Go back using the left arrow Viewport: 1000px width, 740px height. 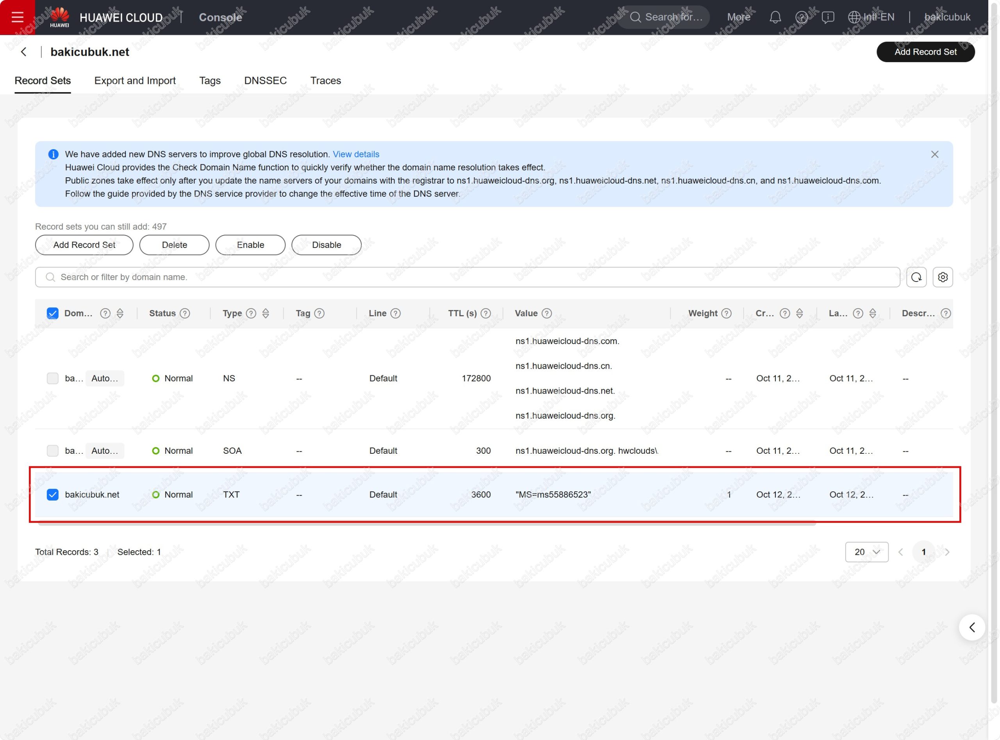pyautogui.click(x=24, y=52)
